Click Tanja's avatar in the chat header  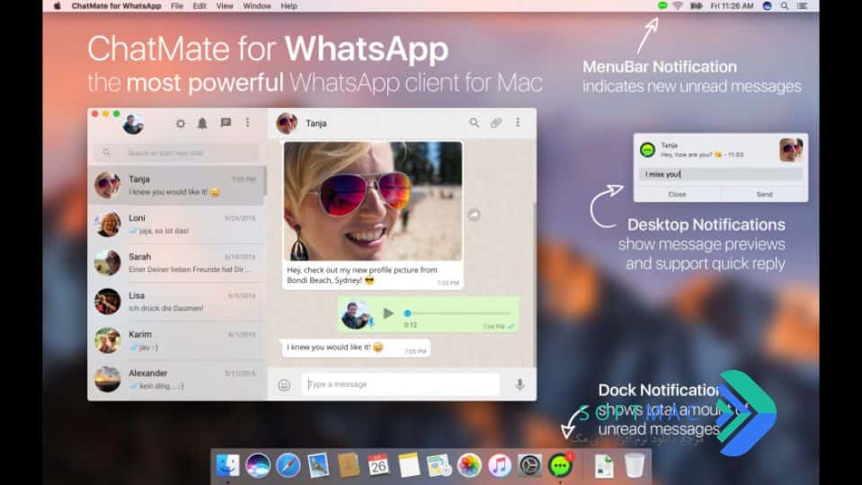tap(287, 124)
